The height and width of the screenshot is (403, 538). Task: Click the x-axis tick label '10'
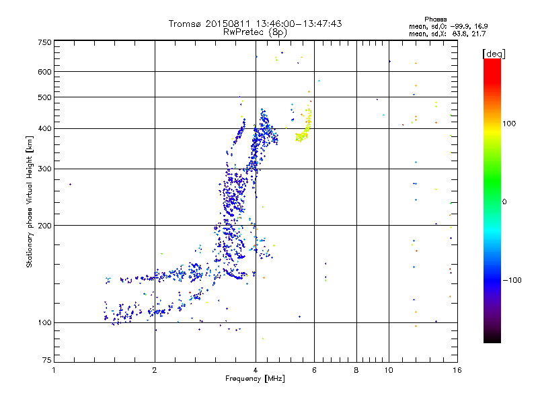[x=389, y=370]
